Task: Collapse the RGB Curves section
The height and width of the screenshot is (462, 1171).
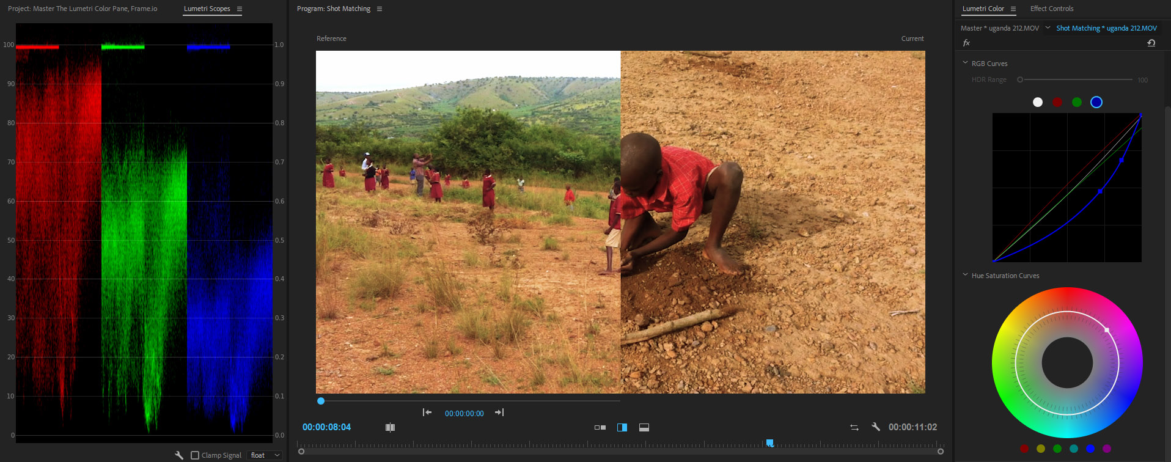Action: tap(965, 63)
